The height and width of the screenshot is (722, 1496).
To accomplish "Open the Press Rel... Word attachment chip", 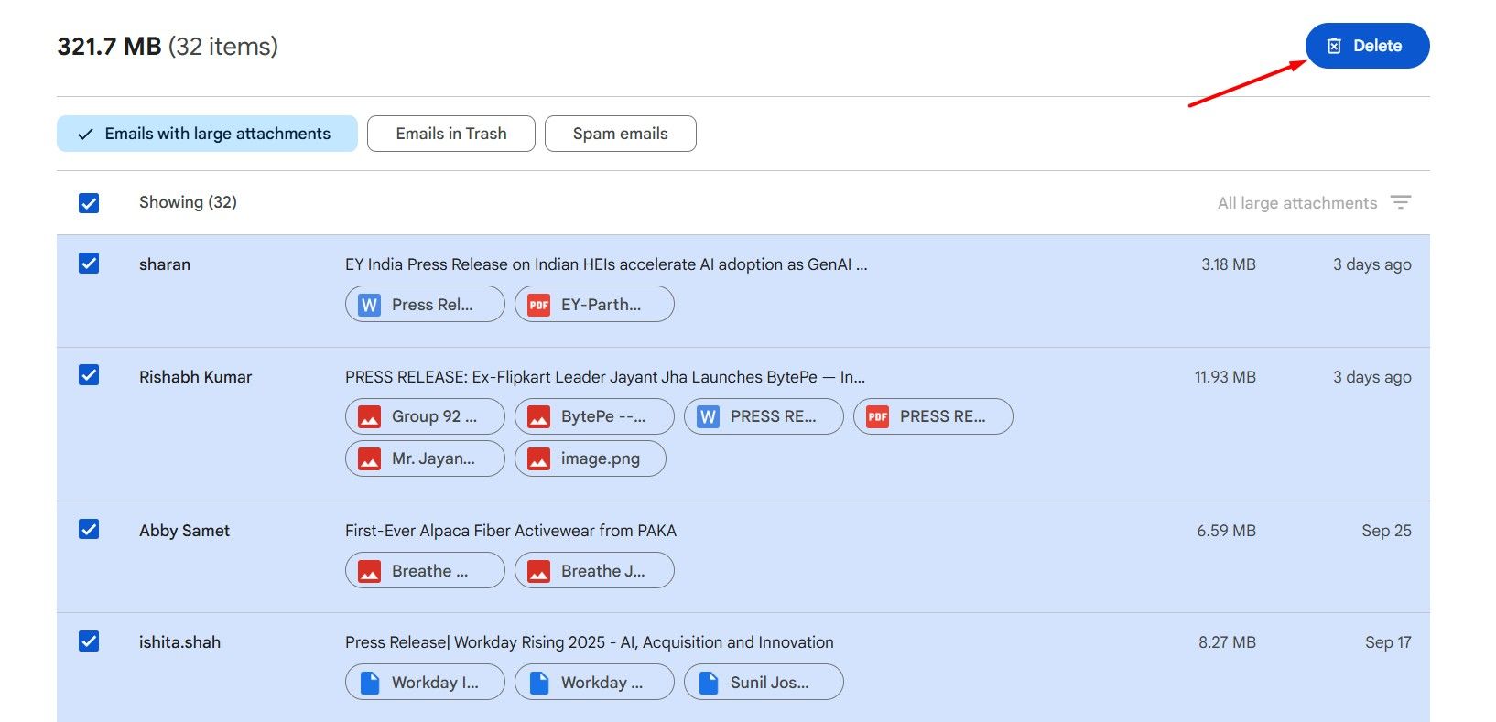I will [x=425, y=304].
